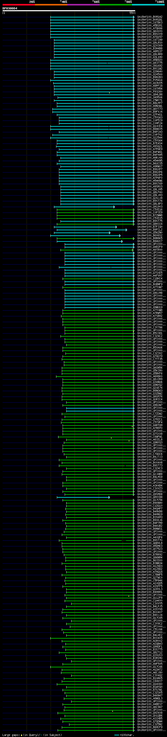Open hit label UniRef100_Q10CE4
Screen dimensions: 167x737
tap(150, 126)
